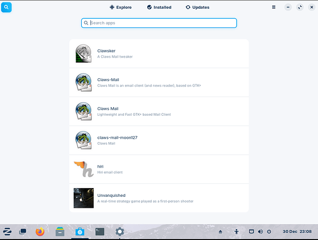Open the volume tray control
Screen dimensions: 318x240
260,231
